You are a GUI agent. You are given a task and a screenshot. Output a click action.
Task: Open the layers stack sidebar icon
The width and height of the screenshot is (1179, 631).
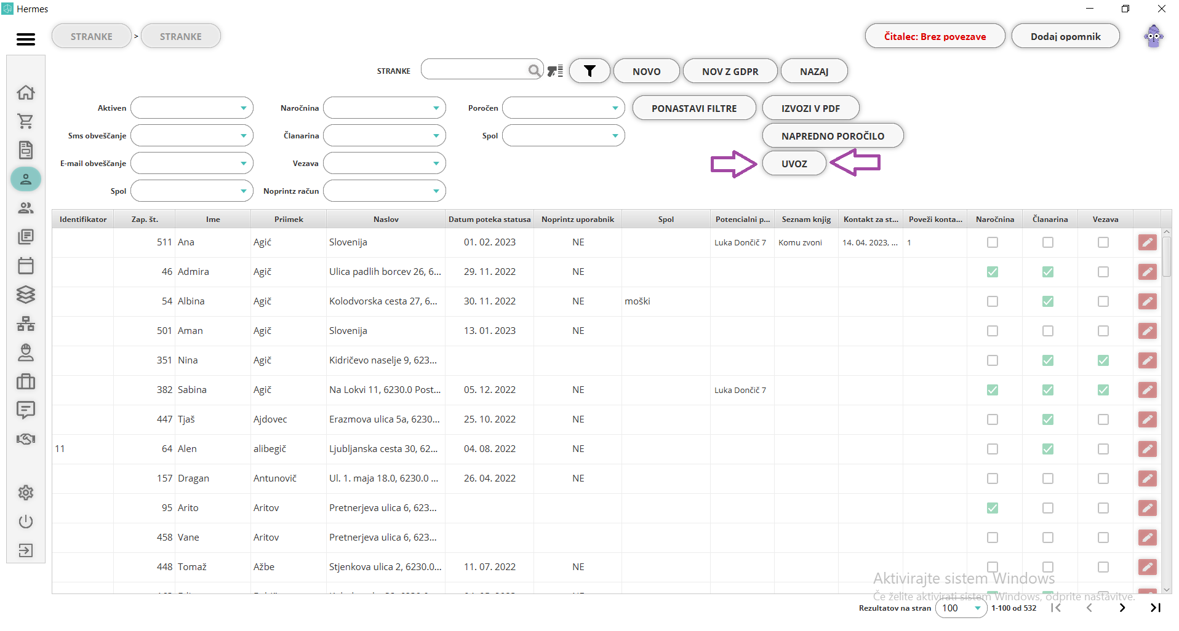26,295
